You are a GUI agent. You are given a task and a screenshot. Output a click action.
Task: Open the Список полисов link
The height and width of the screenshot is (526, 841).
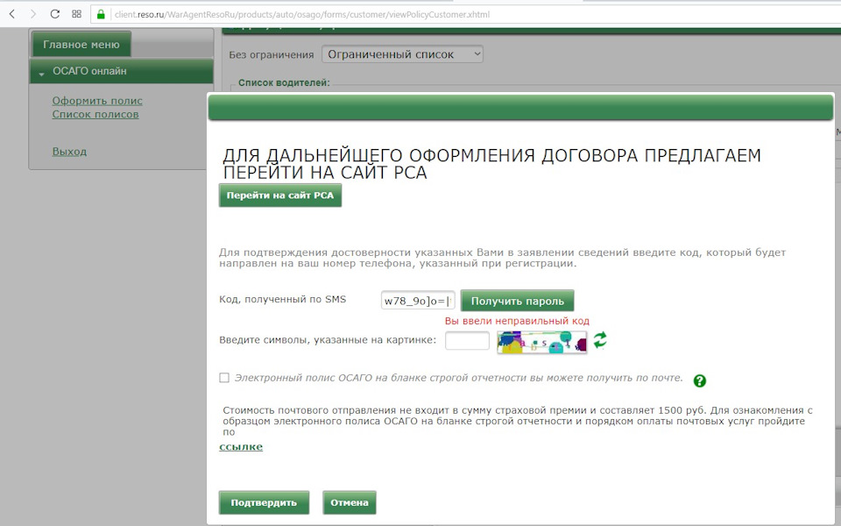click(x=95, y=114)
